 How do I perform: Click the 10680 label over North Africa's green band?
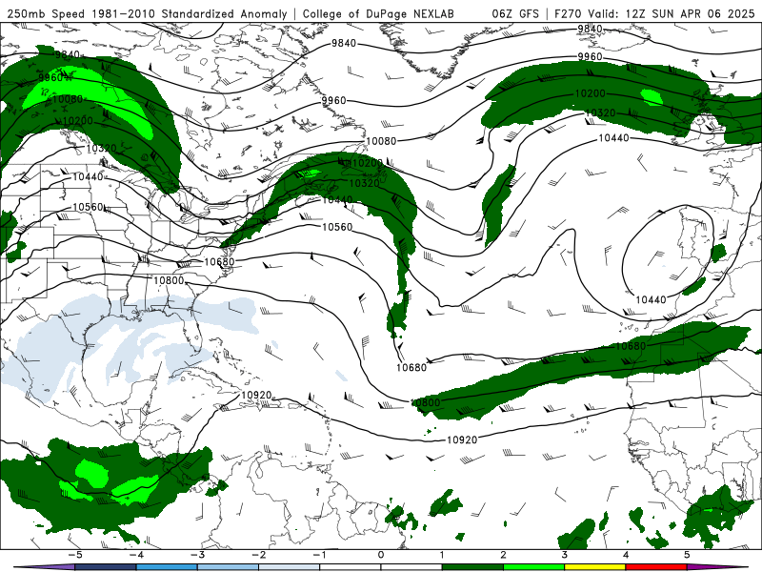pos(631,346)
